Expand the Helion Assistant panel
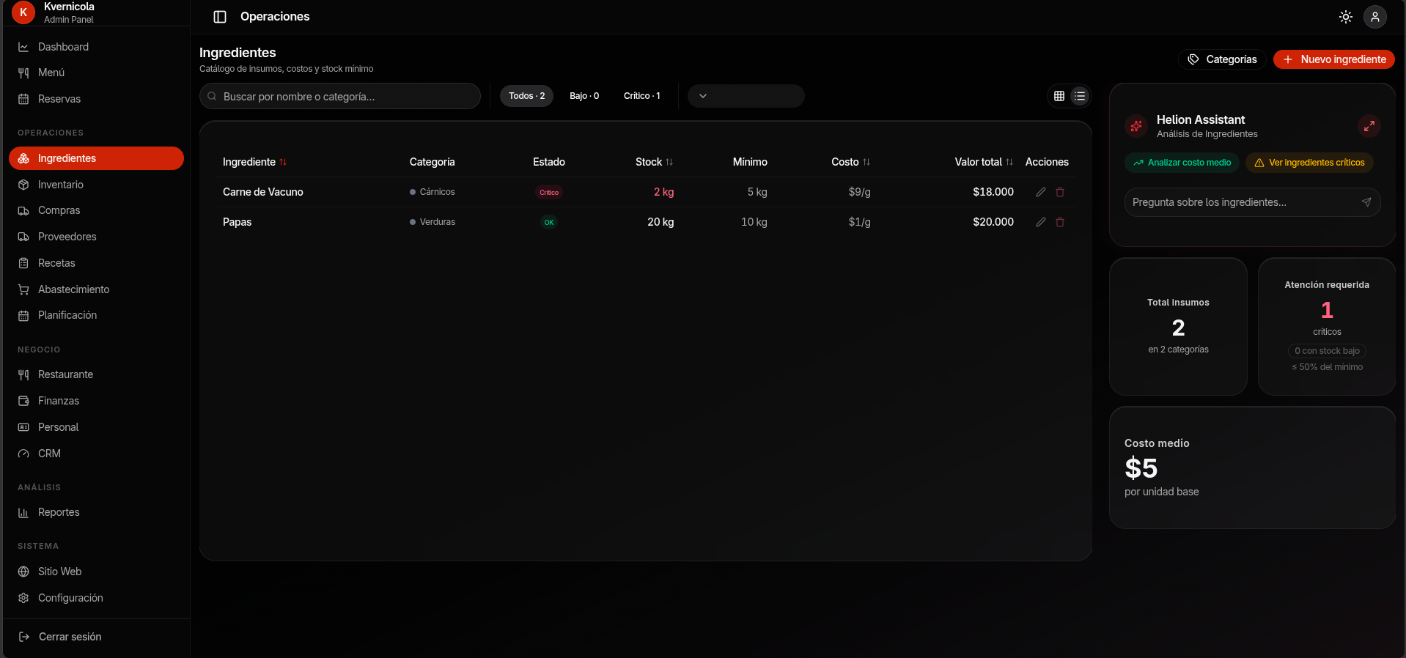 point(1369,126)
